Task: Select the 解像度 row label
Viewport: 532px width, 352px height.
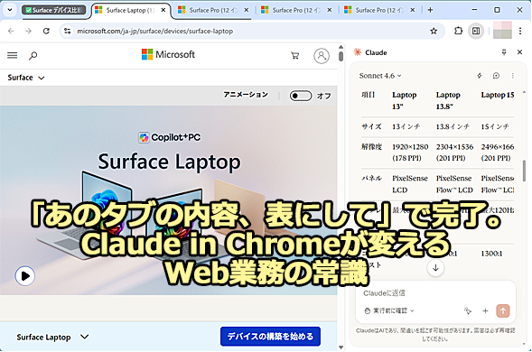Action: point(371,147)
